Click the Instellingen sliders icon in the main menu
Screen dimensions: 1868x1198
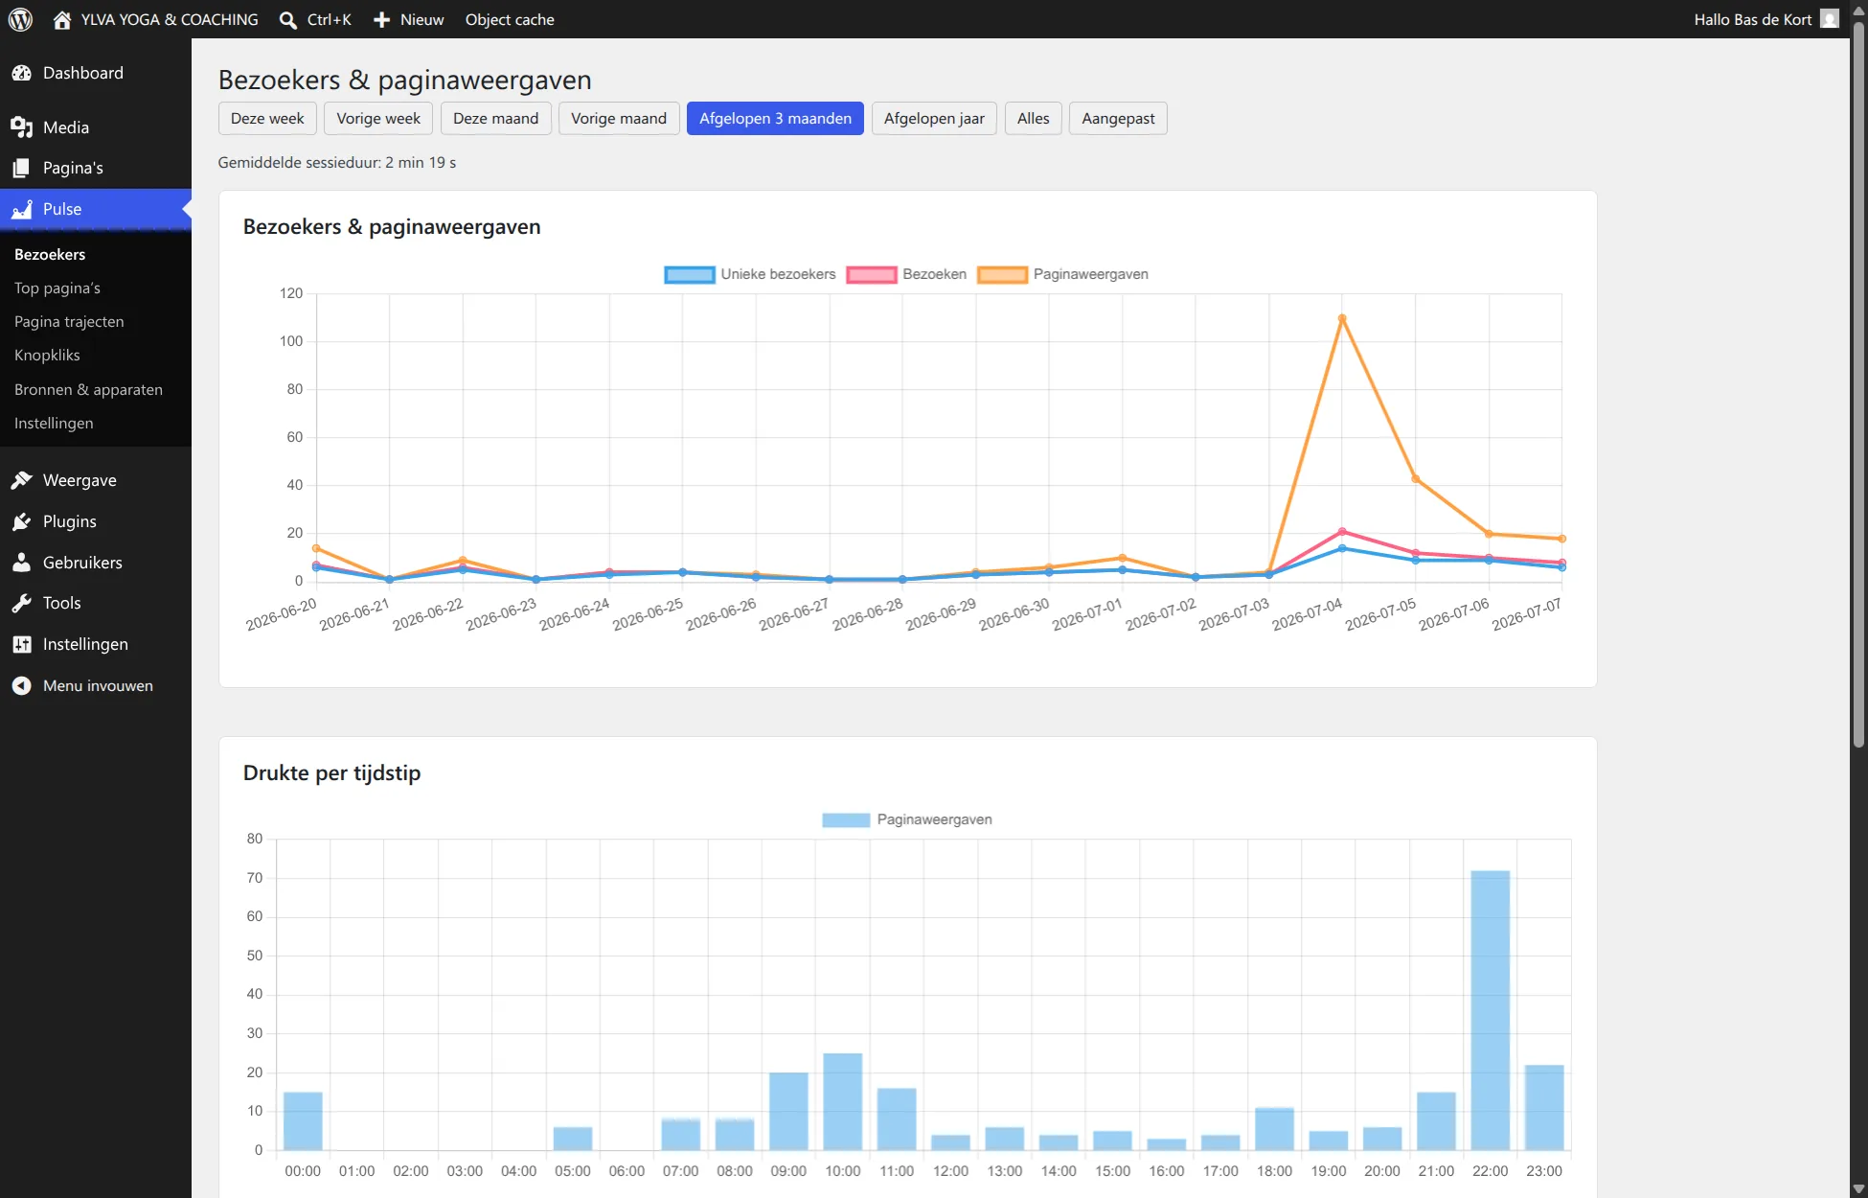[22, 644]
